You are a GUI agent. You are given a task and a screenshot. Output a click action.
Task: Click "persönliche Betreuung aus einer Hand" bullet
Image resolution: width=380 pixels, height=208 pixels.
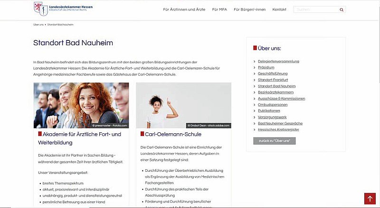point(74,202)
